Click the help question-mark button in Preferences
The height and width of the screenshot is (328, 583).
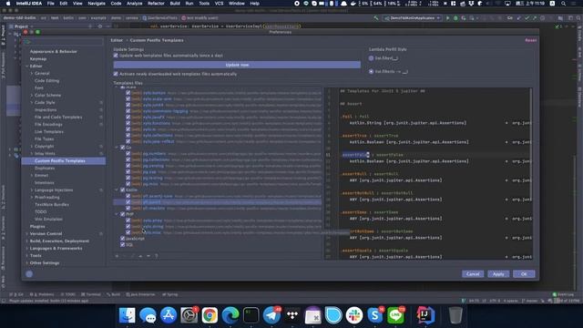pos(29,274)
